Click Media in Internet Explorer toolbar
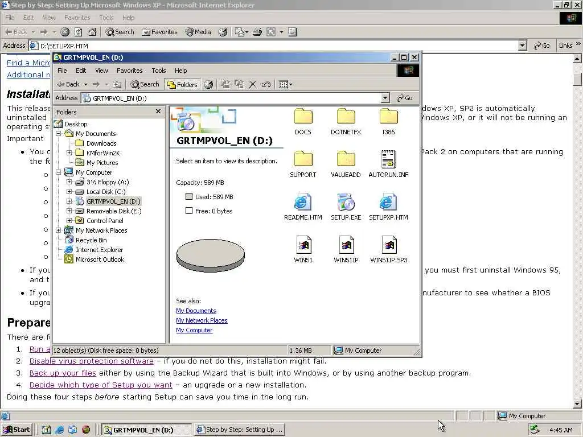The height and width of the screenshot is (437, 583). (198, 32)
